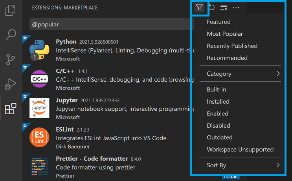This screenshot has width=292, height=181.
Task: Click the Prettier publisher name
Action: (65, 176)
